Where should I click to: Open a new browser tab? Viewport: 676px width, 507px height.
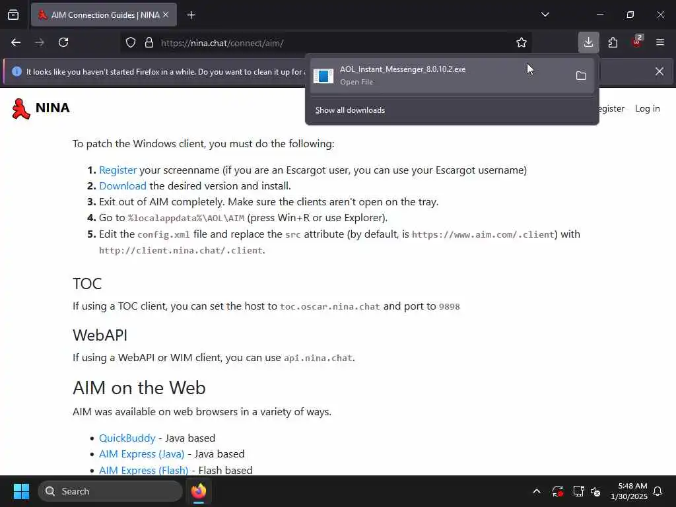tap(191, 15)
